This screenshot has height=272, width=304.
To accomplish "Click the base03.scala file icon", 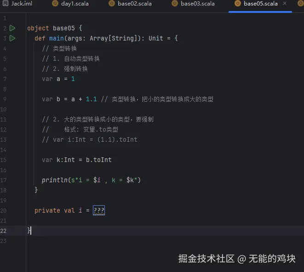I will click(x=175, y=3).
